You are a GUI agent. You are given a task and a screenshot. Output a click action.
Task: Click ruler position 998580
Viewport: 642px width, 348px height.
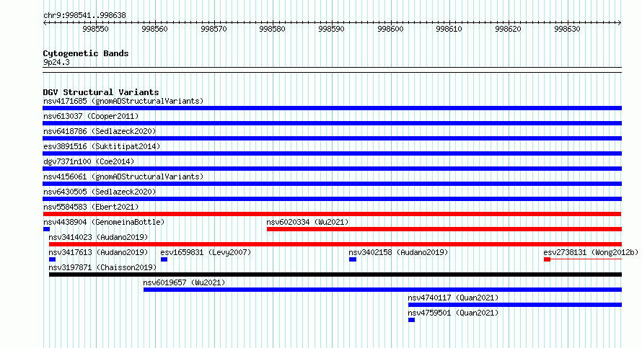[272, 29]
